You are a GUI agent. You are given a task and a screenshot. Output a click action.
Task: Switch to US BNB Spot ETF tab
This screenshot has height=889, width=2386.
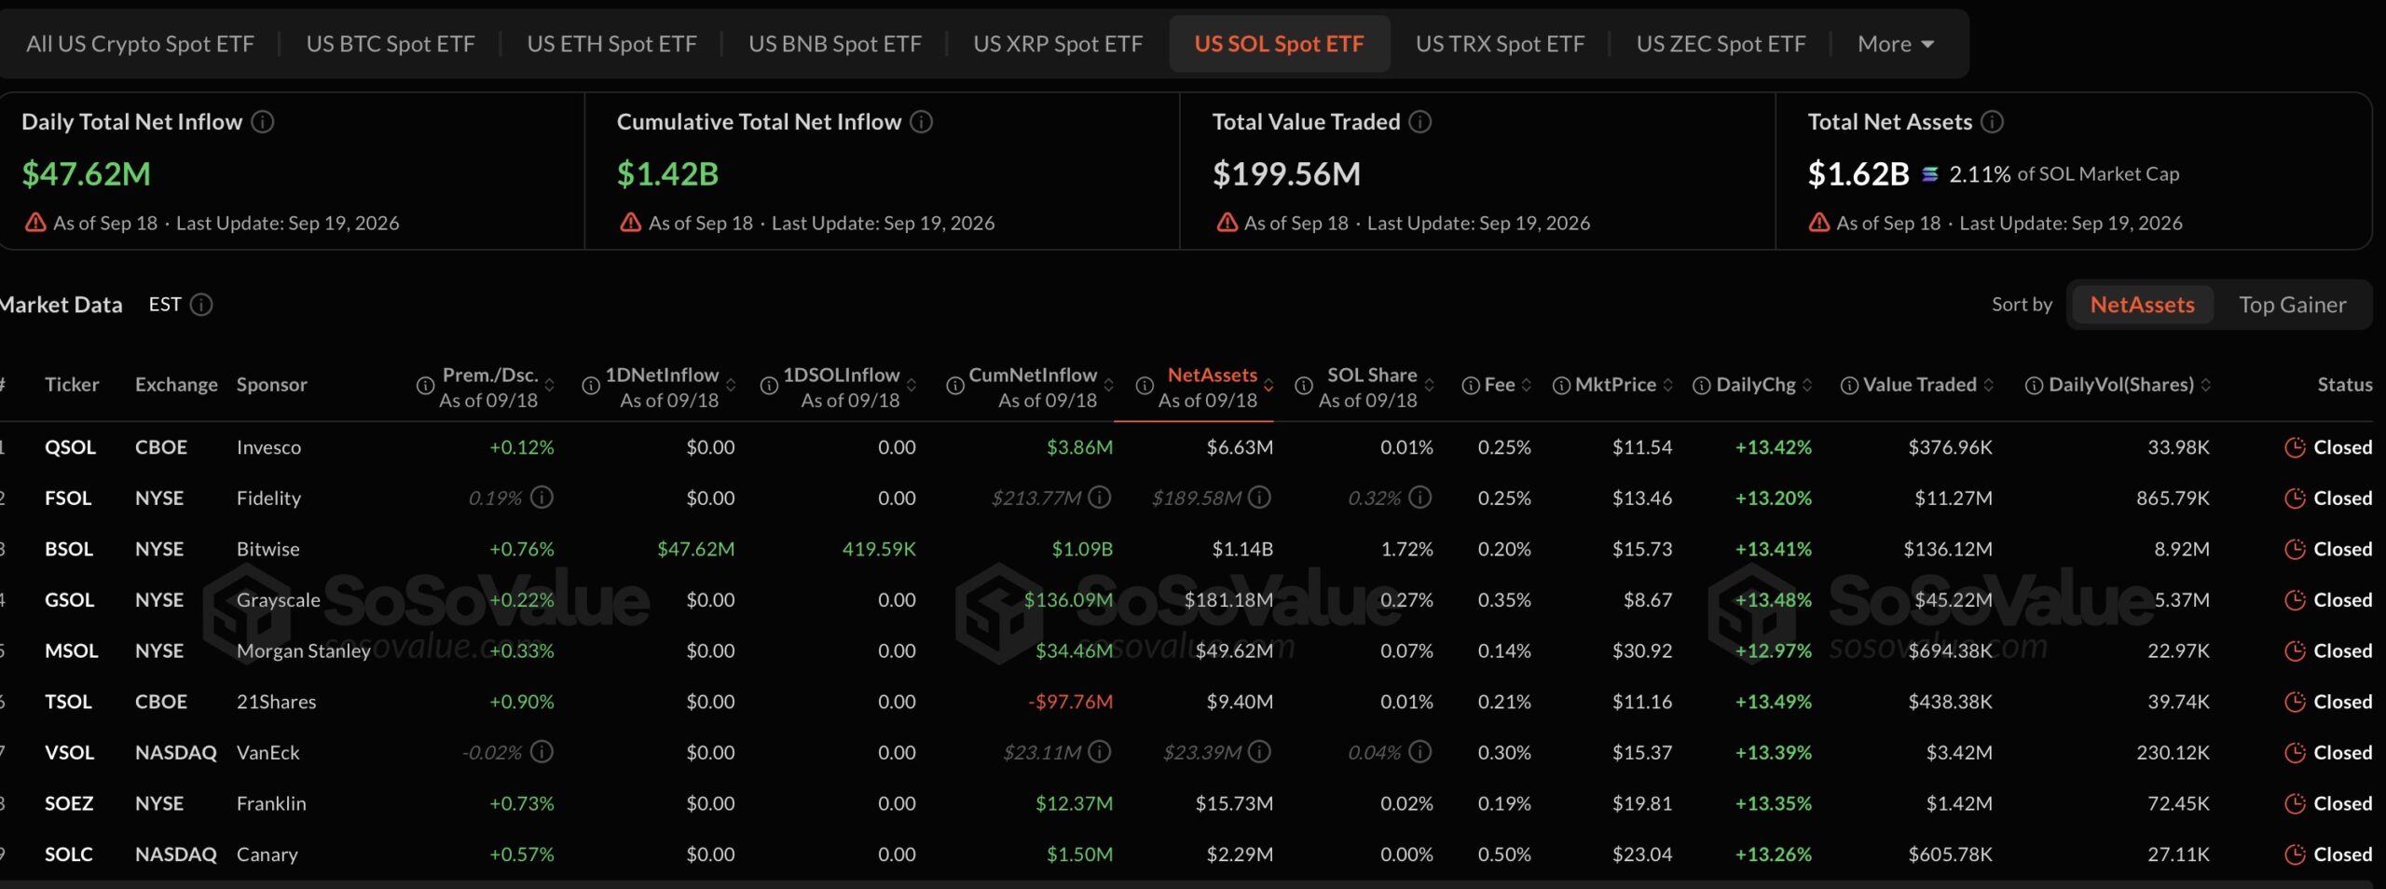tap(835, 44)
